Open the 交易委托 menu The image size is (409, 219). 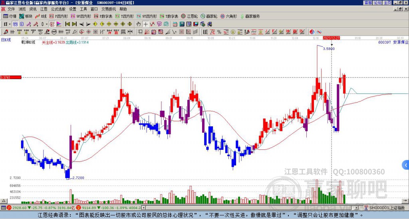click(x=109, y=9)
